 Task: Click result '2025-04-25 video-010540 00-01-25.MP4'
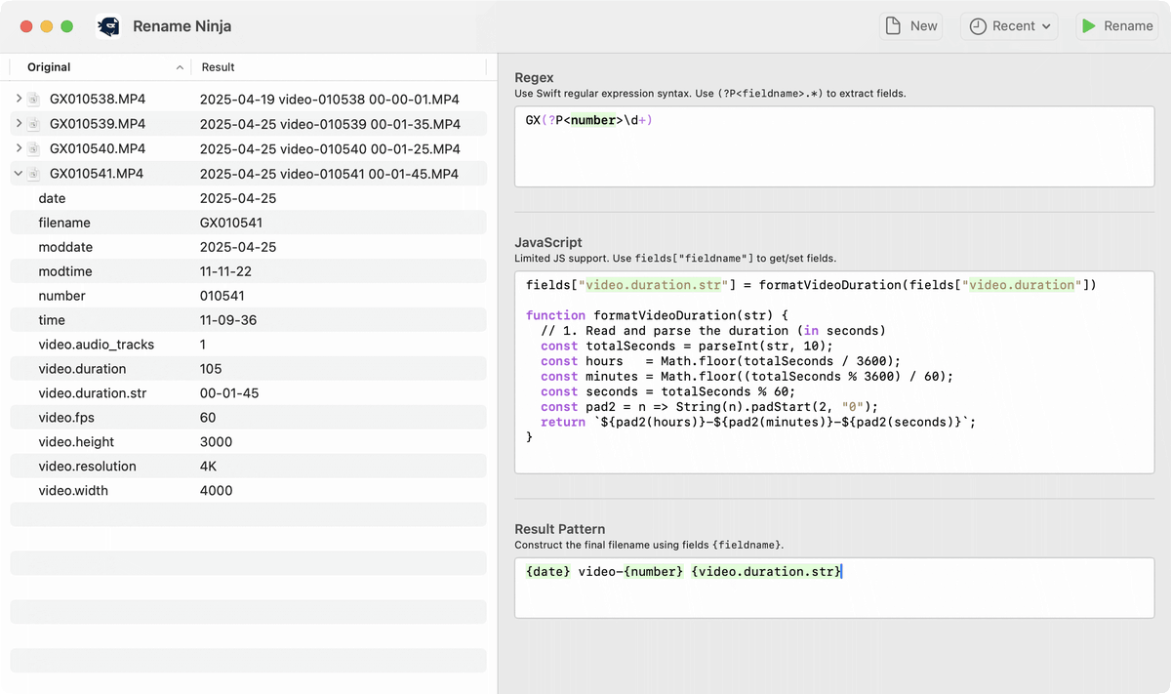[330, 149]
